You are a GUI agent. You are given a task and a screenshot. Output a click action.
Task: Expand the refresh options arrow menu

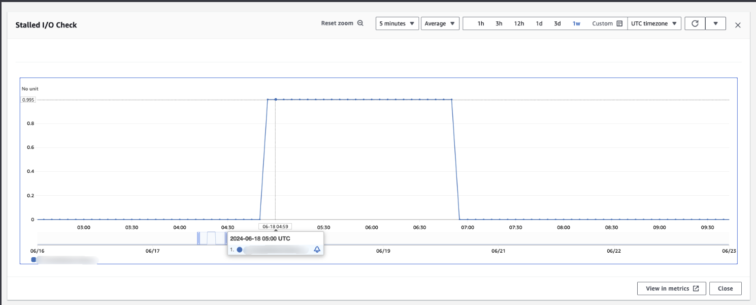[715, 23]
